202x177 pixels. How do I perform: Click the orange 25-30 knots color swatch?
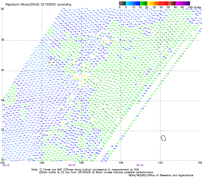[158, 3]
